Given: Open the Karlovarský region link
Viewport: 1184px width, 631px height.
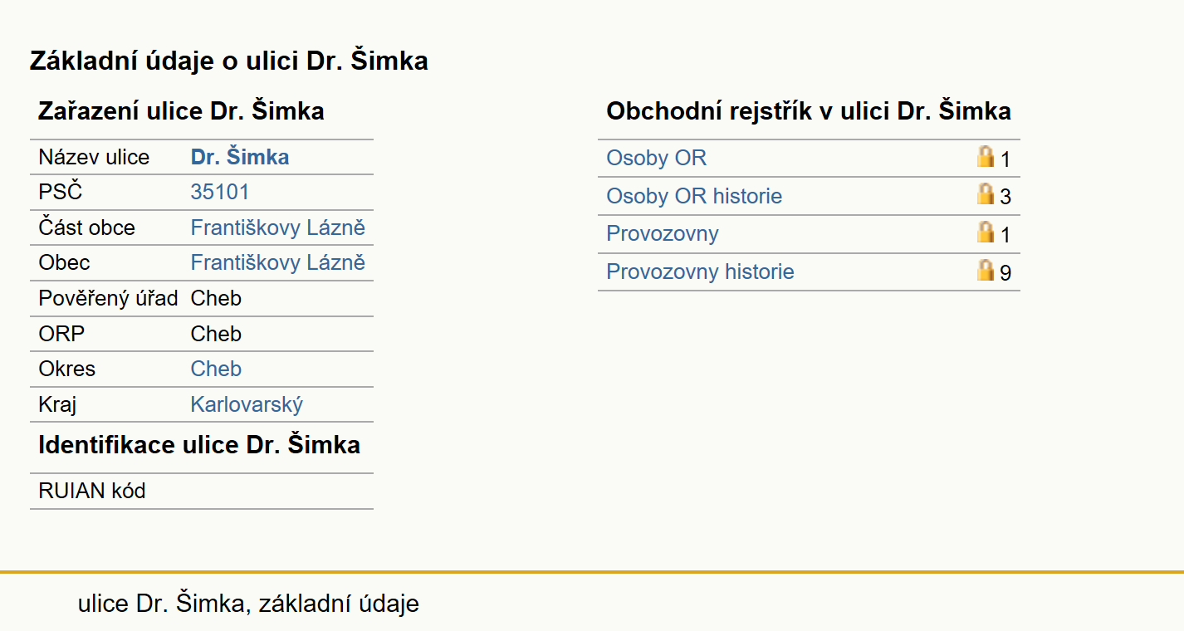Looking at the screenshot, I should point(247,405).
